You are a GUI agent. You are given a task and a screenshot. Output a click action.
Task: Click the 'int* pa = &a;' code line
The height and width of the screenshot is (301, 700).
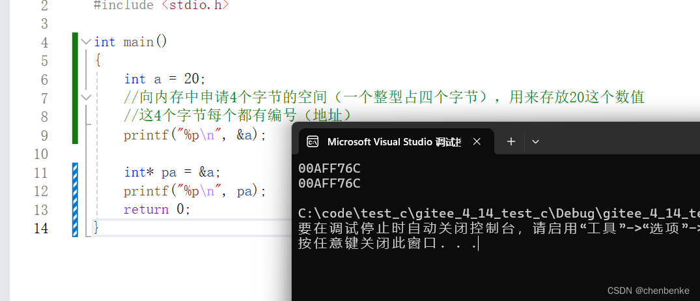[173, 173]
